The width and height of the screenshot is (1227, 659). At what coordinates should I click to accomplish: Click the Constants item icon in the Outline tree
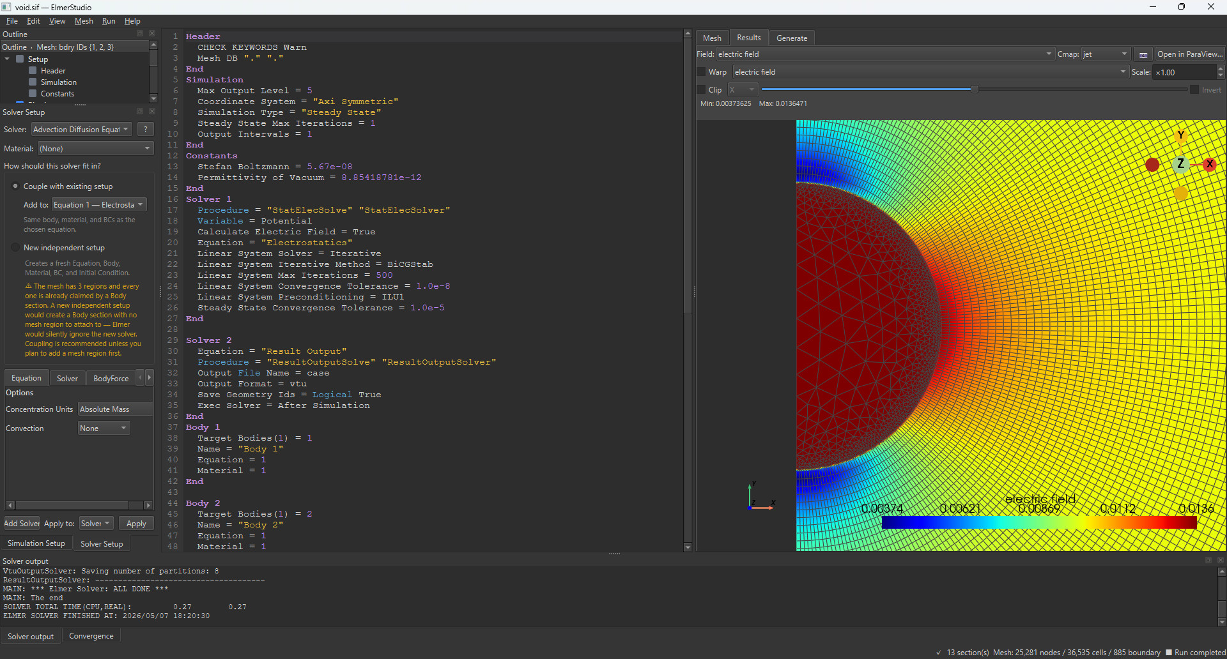point(33,93)
